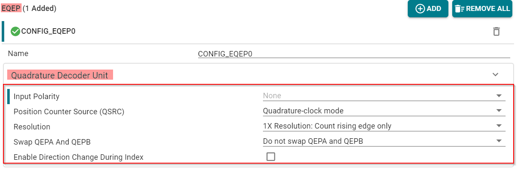Click the REMOVE ALL button
The image size is (517, 172).
pos(482,8)
